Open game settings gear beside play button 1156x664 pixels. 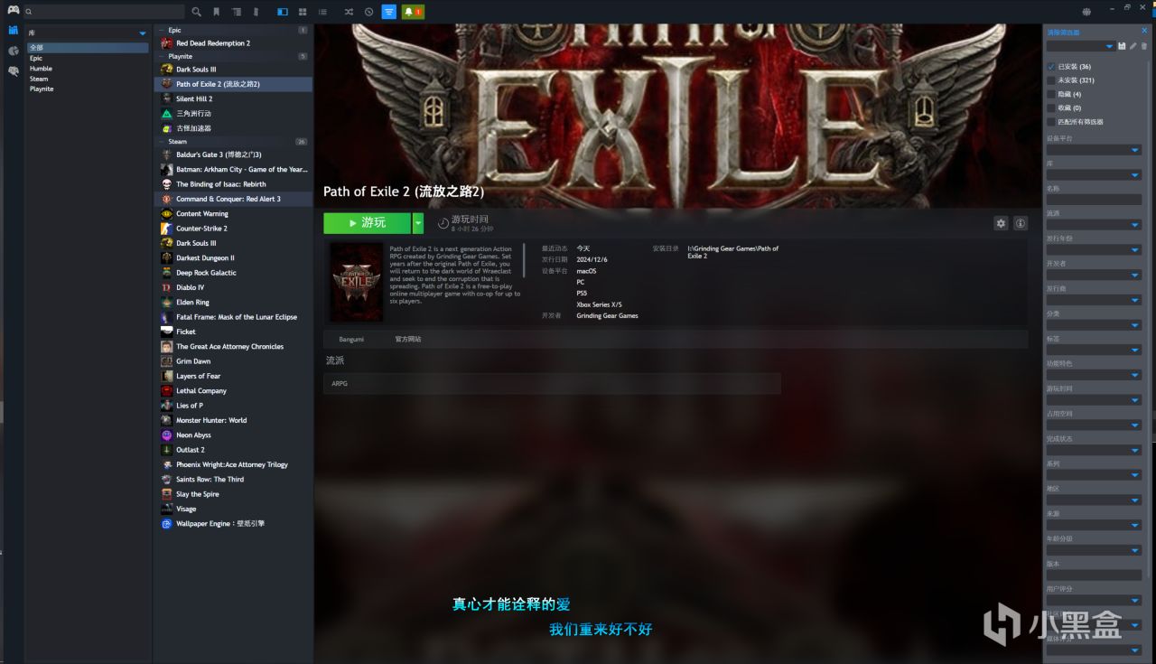[1001, 223]
